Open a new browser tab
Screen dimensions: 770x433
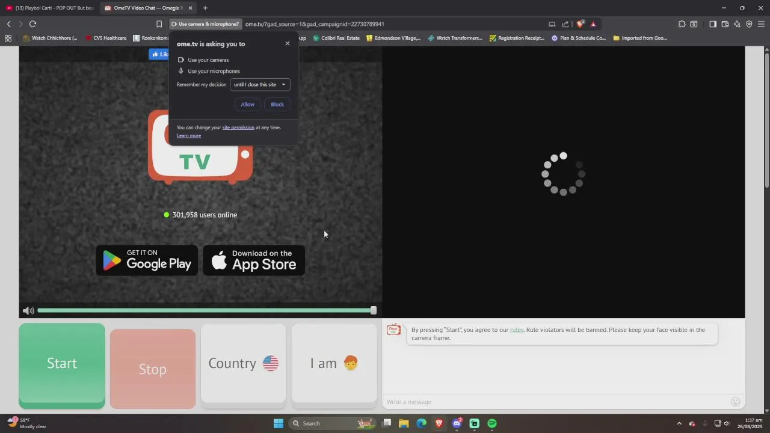(205, 8)
